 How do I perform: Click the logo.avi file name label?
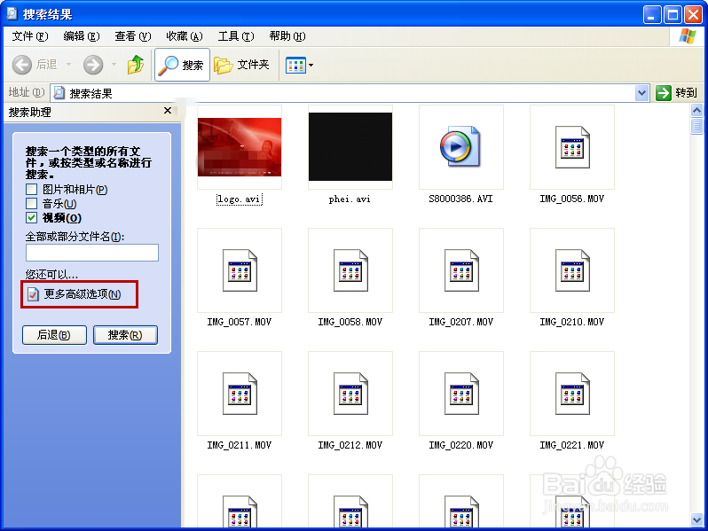240,199
